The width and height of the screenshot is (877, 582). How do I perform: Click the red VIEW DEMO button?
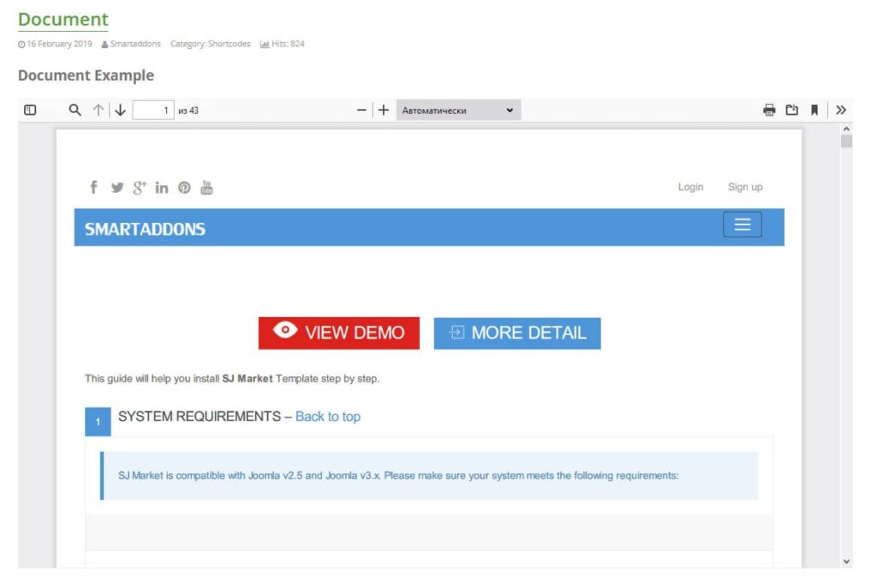339,333
